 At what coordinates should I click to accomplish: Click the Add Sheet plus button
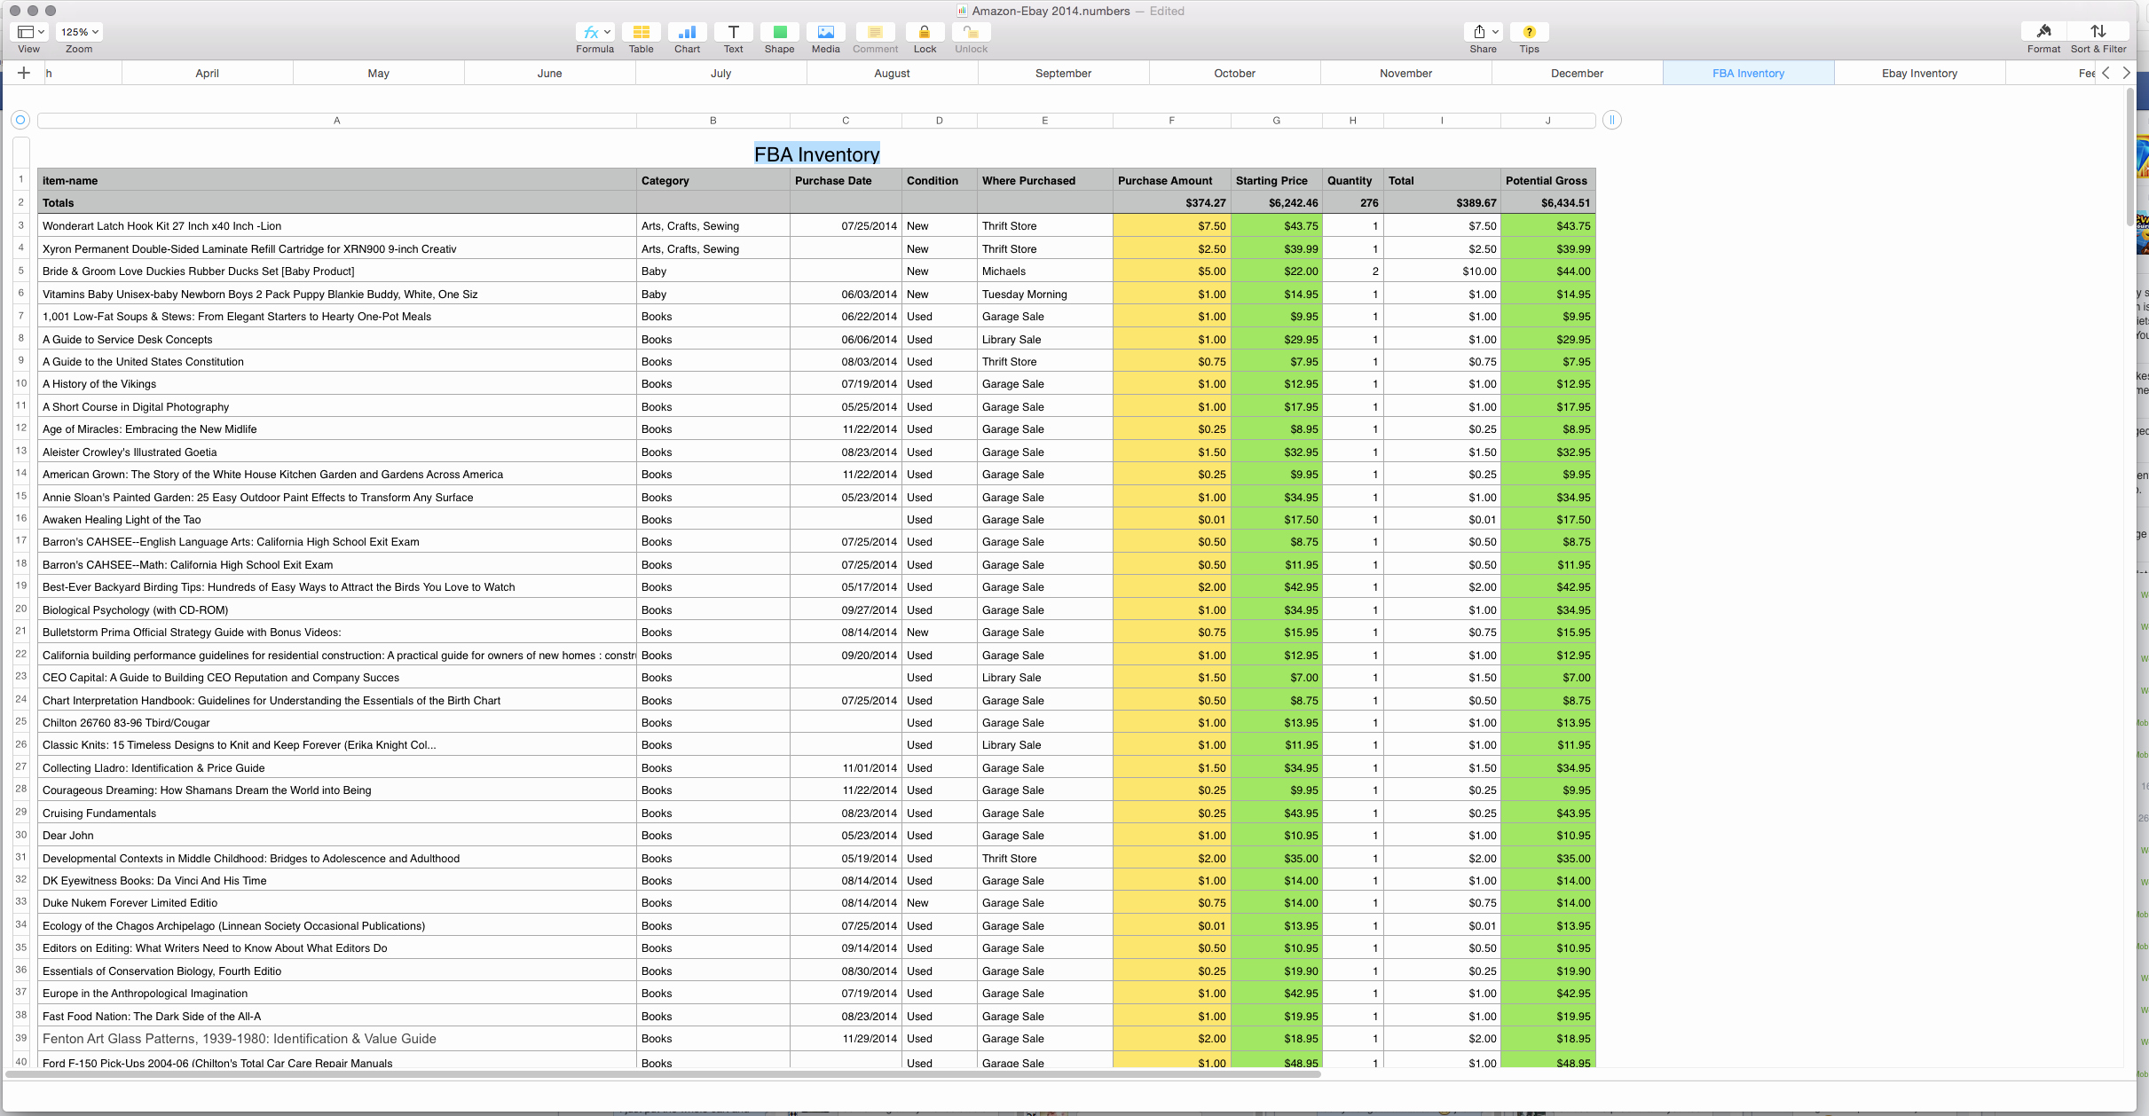[x=23, y=73]
